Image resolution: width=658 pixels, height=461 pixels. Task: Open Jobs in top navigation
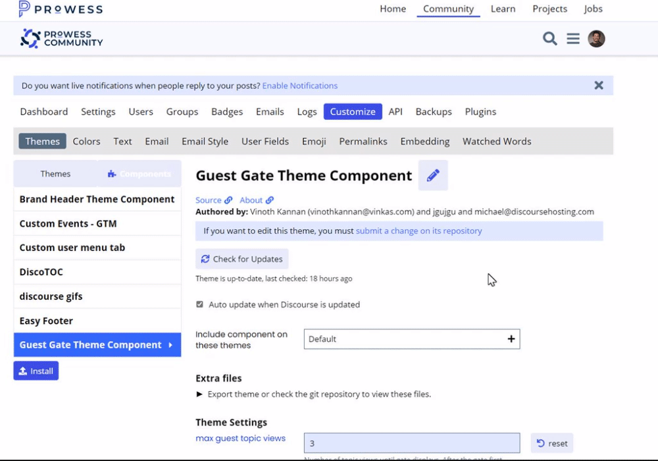coord(593,9)
